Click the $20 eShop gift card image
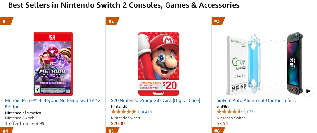The image size is (317, 133). 158,64
